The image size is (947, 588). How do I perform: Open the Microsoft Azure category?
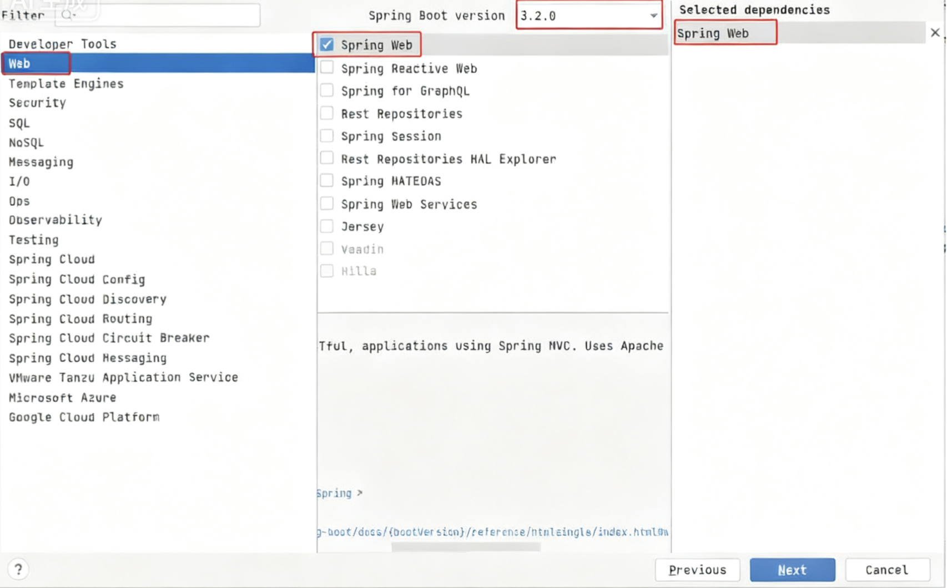coord(158,397)
